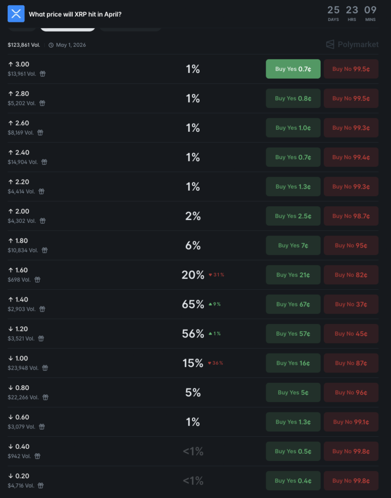Select the highlighted middle filter pill
Viewport: 391px width, 498px height.
(68, 28)
